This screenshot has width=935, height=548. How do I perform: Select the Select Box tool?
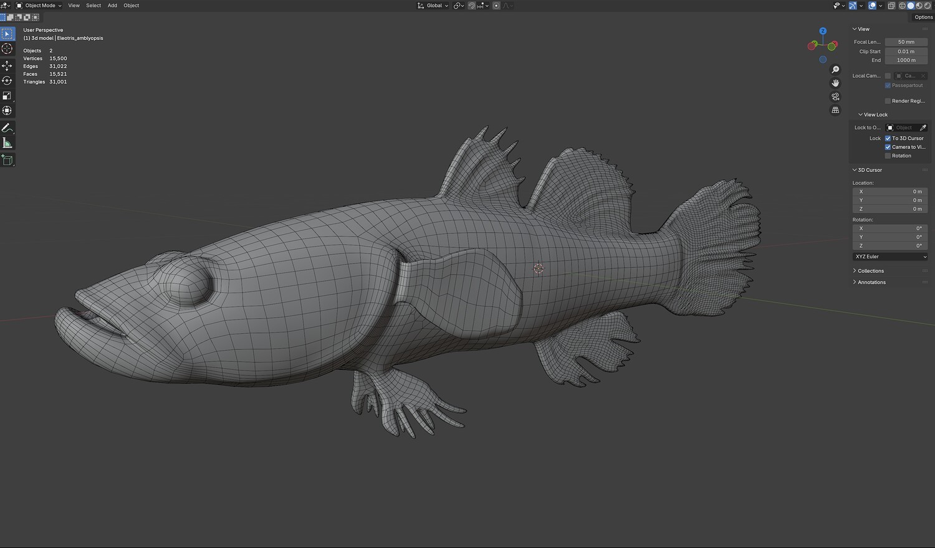click(7, 34)
